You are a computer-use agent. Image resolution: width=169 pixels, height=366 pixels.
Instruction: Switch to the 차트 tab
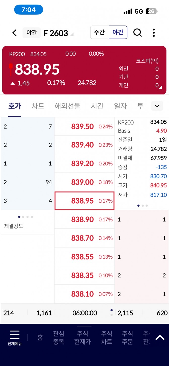38,106
